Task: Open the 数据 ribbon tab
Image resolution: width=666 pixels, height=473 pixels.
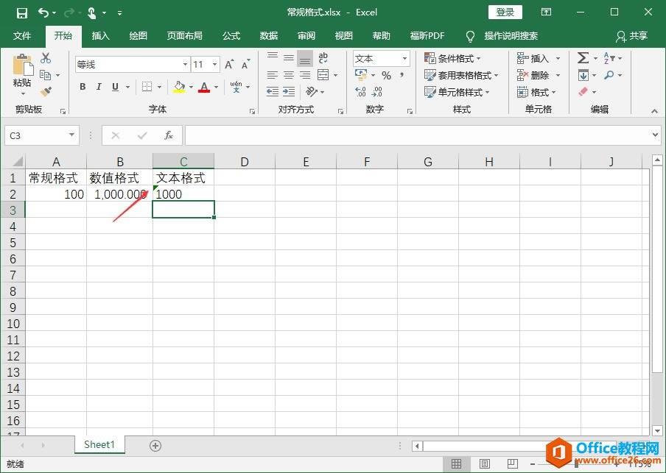Action: pos(268,35)
